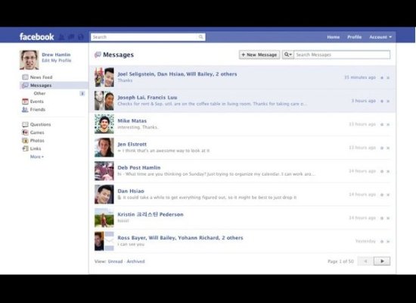Click Edit My Profile link
Viewport: 416px width, 303px height.
click(x=57, y=61)
